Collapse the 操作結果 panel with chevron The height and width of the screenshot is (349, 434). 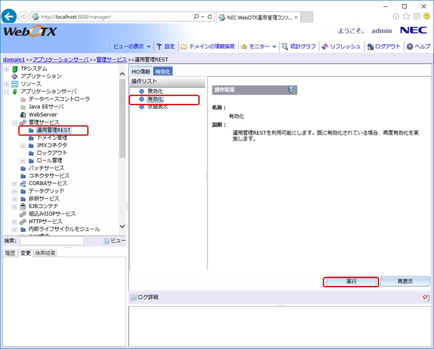coord(291,90)
